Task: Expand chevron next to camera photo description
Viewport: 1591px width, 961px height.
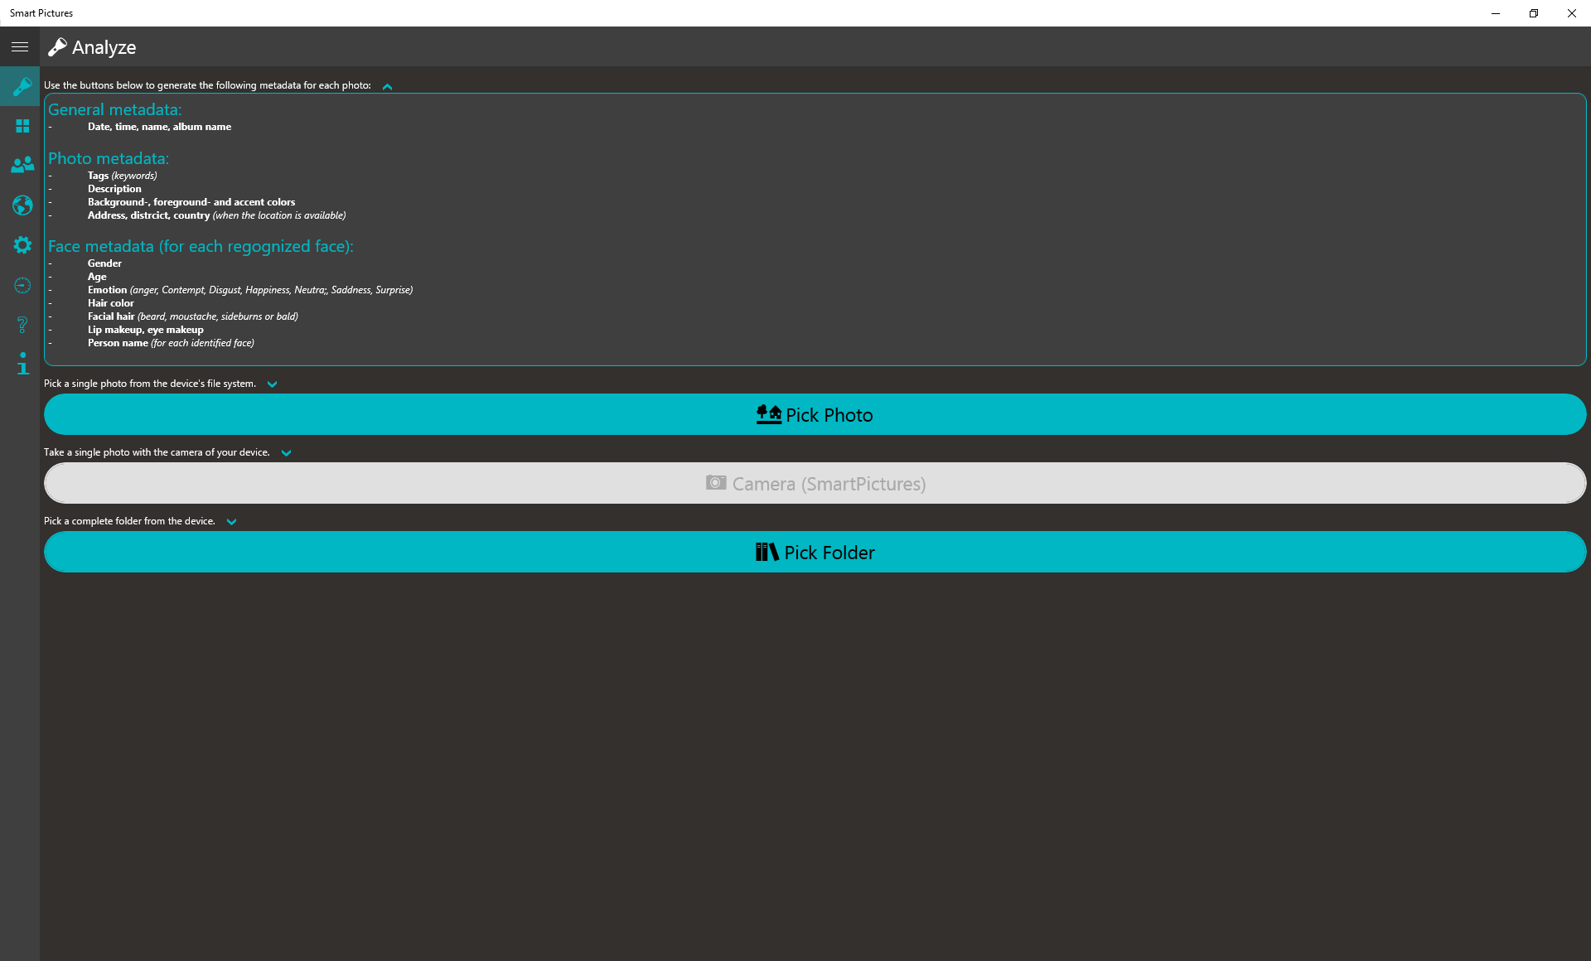Action: 286,453
